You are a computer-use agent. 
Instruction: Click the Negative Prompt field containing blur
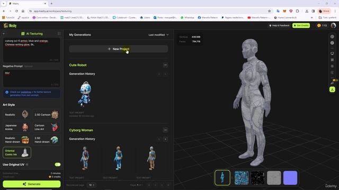(32, 78)
